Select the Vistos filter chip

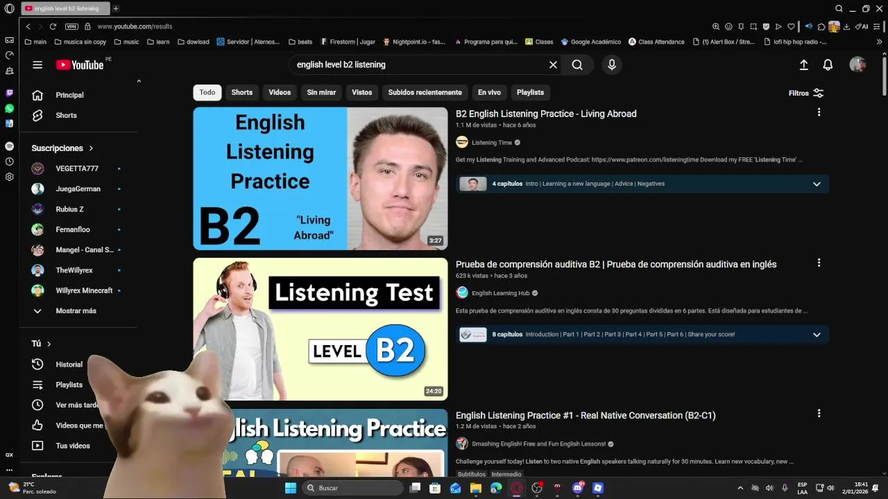click(361, 92)
